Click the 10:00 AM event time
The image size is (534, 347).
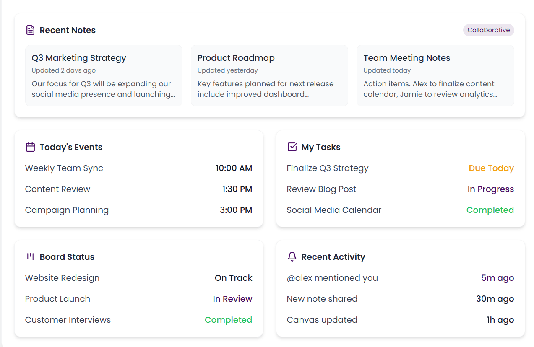point(234,168)
